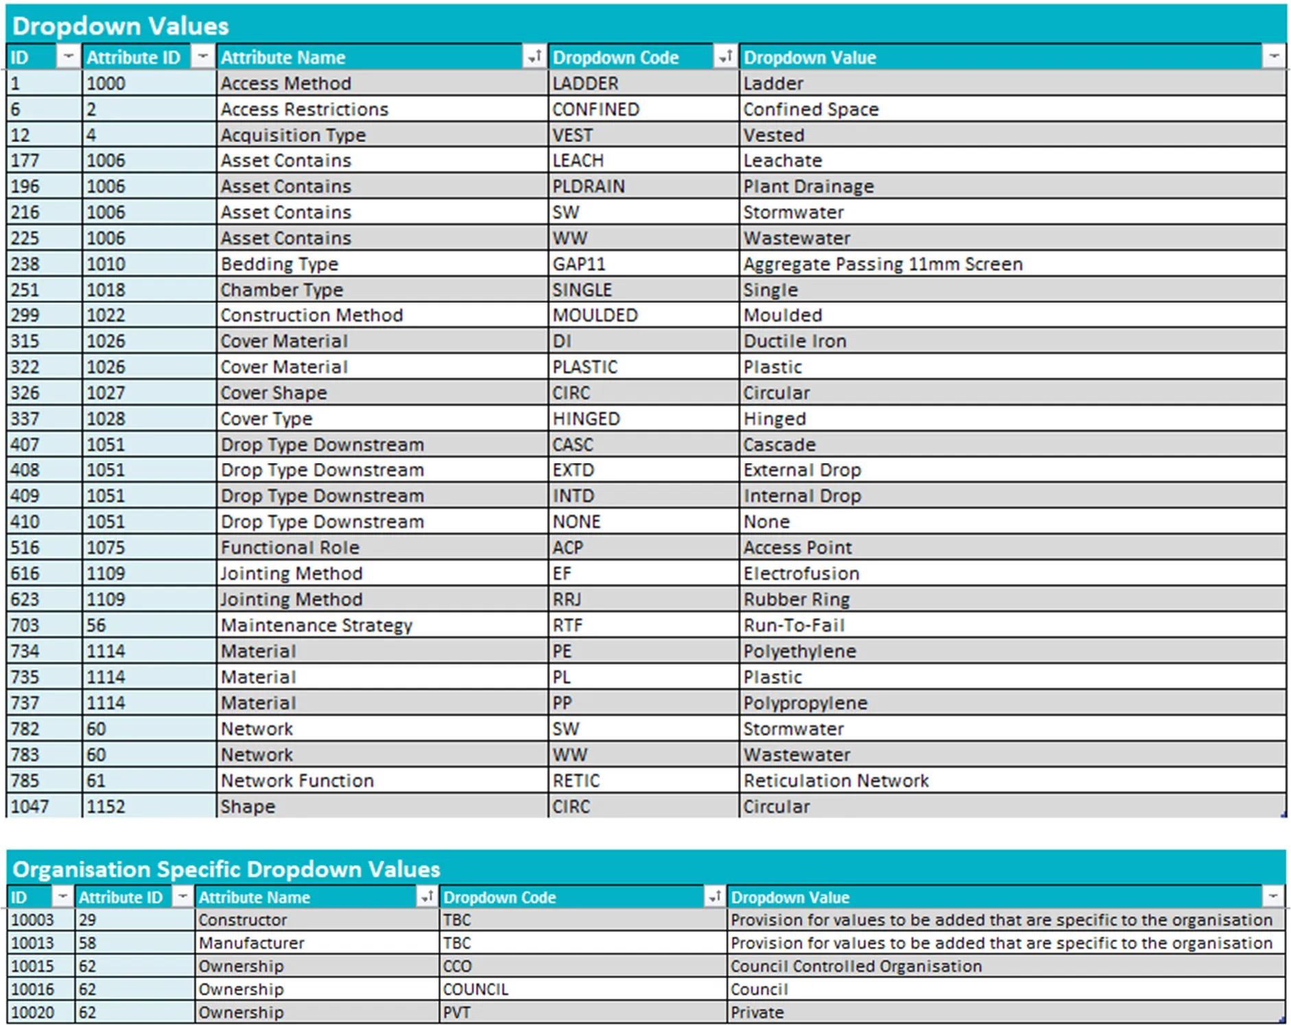Select the Council Controlled Organisation cell

(1006, 966)
